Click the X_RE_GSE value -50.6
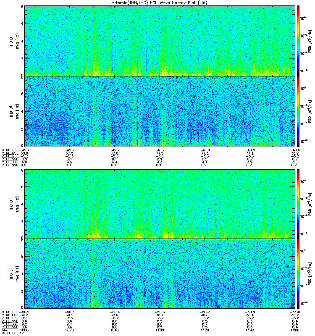Screen dimensions: 315x336 click(160, 312)
